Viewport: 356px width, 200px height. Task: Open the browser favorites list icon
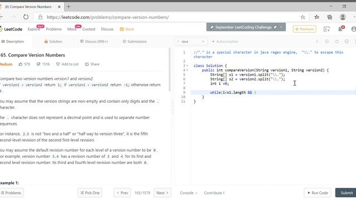tap(317, 17)
